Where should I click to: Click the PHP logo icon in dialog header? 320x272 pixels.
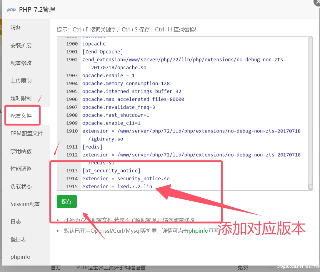pyautogui.click(x=11, y=10)
